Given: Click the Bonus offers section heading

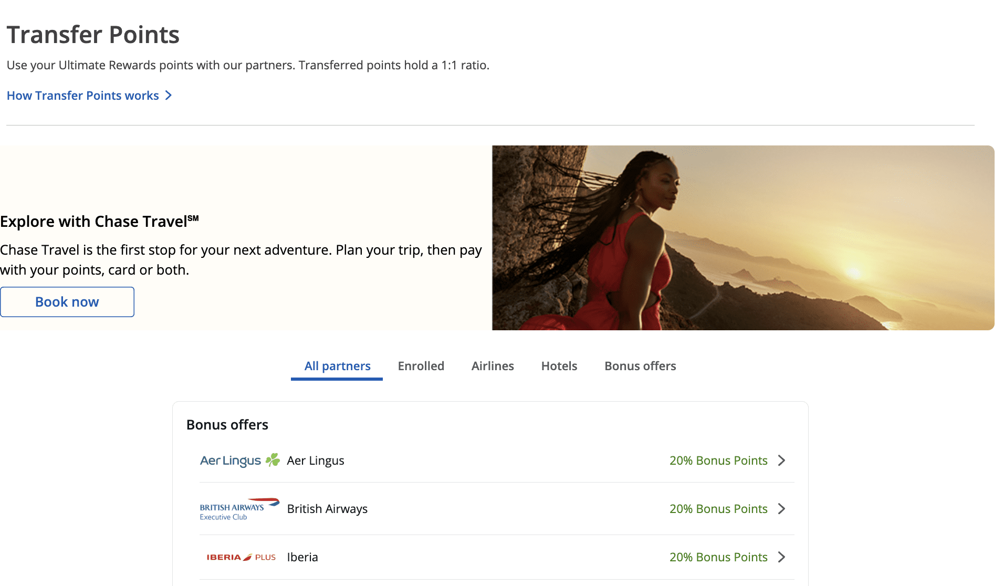Looking at the screenshot, I should [227, 425].
